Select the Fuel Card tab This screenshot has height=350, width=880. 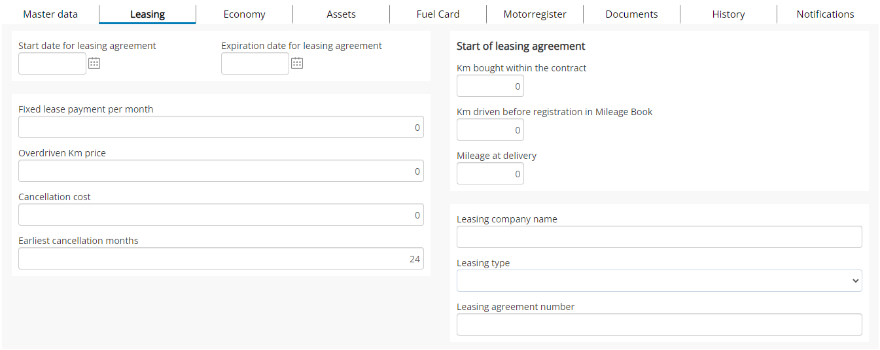[438, 14]
